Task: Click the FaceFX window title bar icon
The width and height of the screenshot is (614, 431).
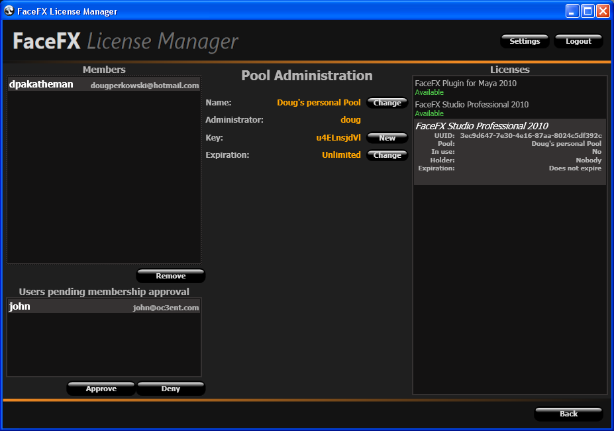Action: pyautogui.click(x=9, y=11)
